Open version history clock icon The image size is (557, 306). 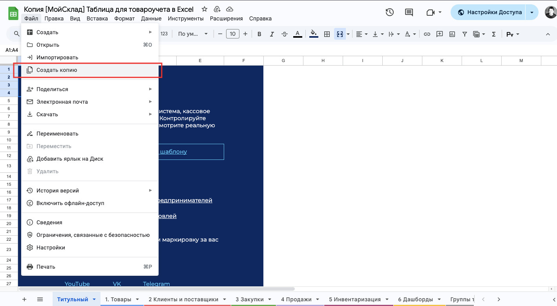pyautogui.click(x=389, y=12)
